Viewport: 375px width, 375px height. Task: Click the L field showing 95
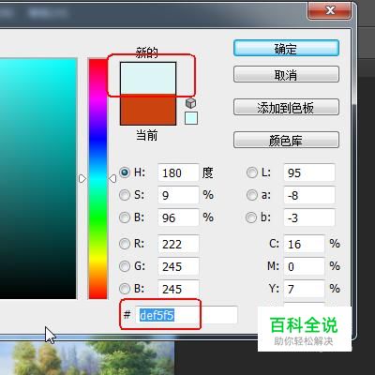(309, 172)
